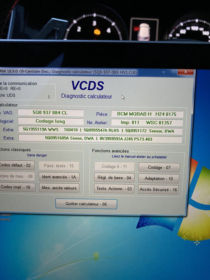Click the Codage long field

point(50,121)
